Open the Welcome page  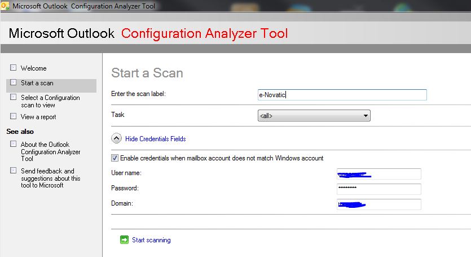coord(34,68)
